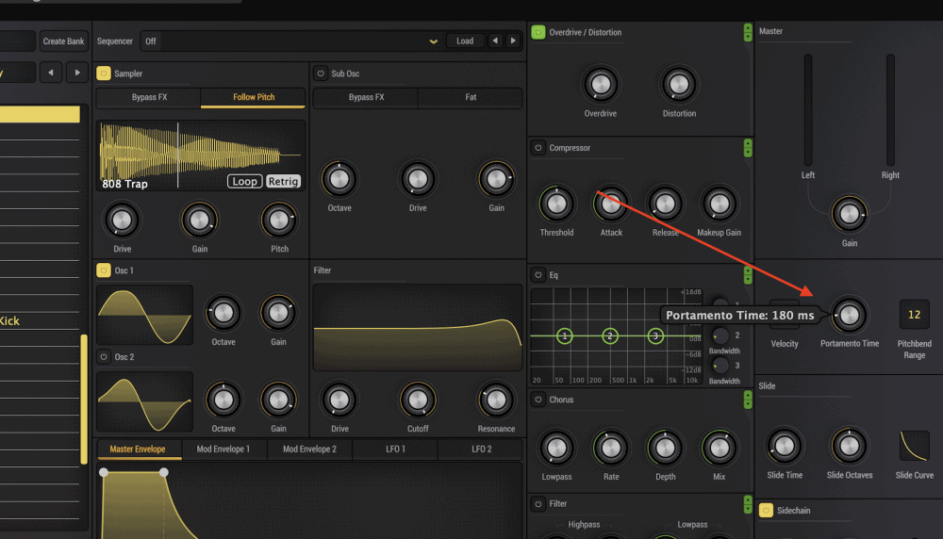Viewport: 943px width, 539px height.
Task: Select Eq band 1 node
Action: 564,335
